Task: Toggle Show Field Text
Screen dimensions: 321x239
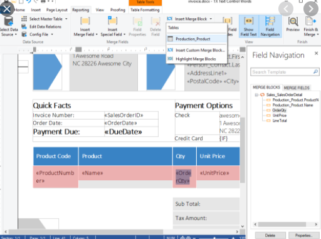Action: 248,26
